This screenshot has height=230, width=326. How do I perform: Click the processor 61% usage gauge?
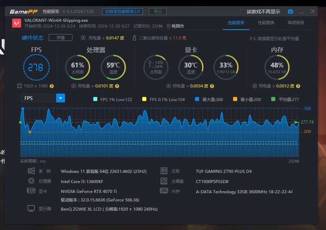click(77, 67)
